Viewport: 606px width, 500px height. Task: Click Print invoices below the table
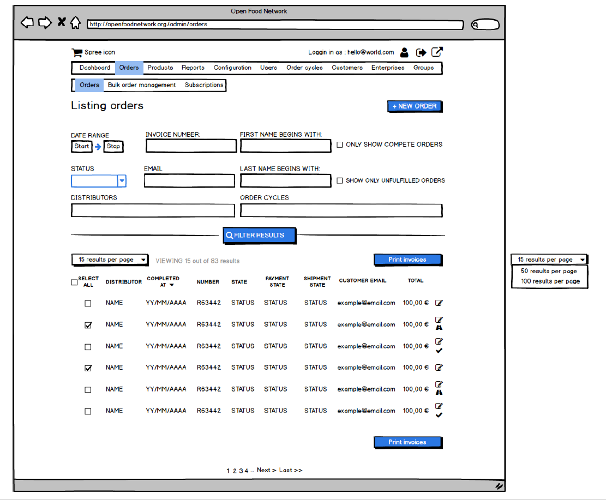(x=408, y=442)
